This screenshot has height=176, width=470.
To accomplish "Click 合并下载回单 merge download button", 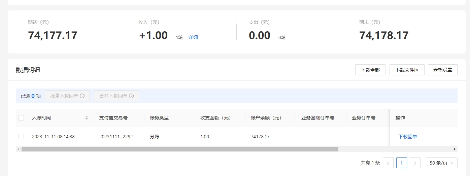I will 116,96.
